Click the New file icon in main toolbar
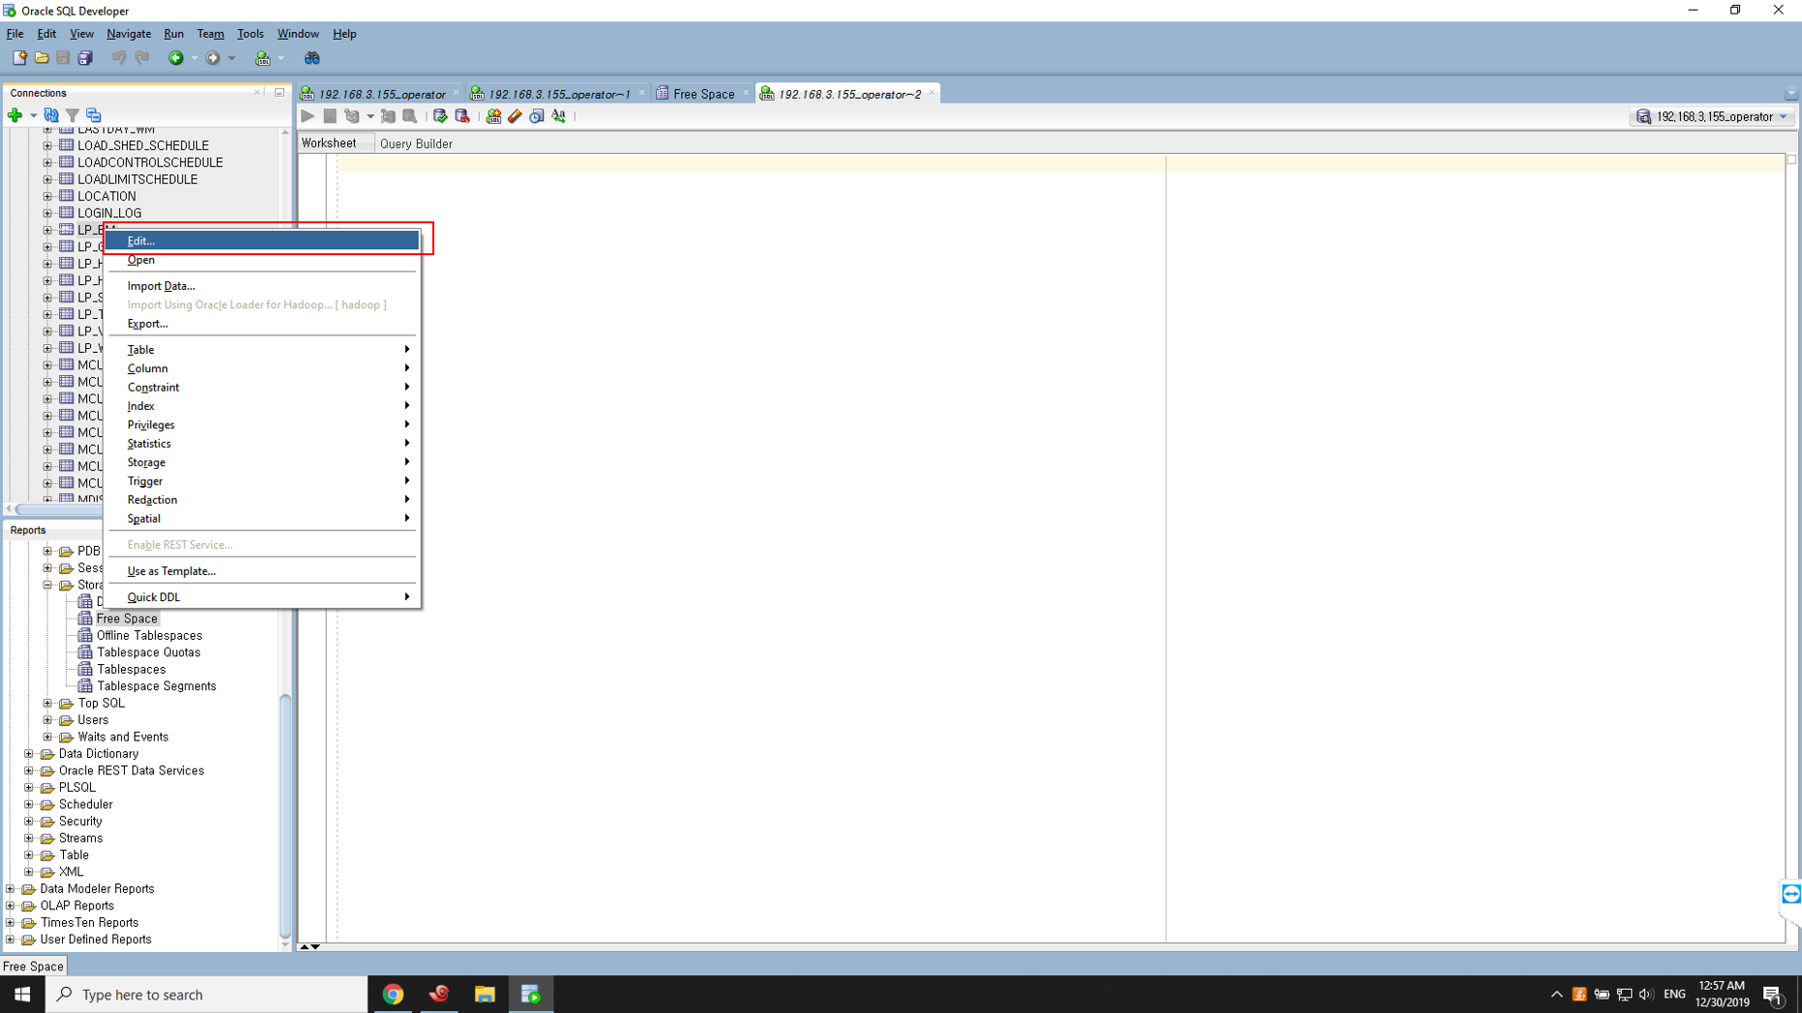The height and width of the screenshot is (1013, 1802). tap(19, 58)
